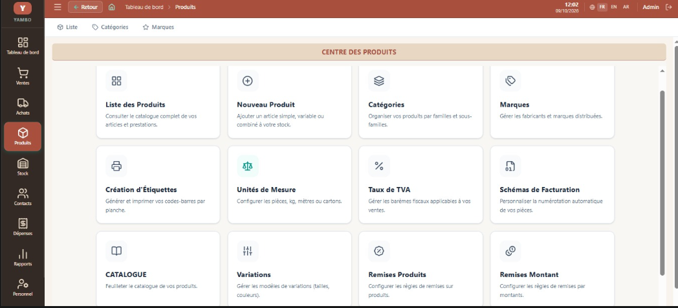Switch language to AR
Viewport: 678px width, 308px height.
click(x=626, y=7)
